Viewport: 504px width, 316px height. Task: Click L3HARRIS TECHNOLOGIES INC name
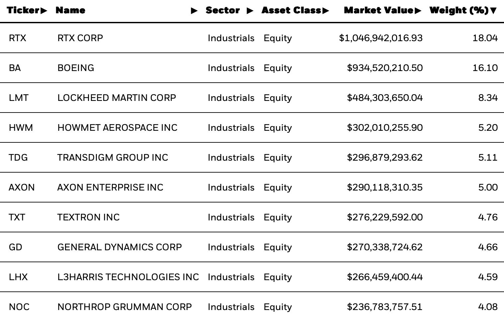128,277
